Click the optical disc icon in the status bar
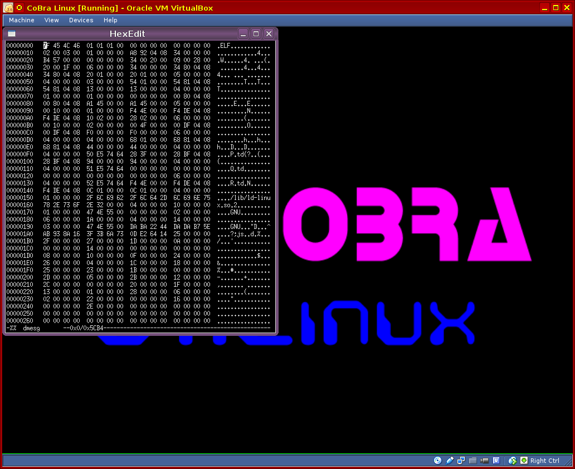Image resolution: width=575 pixels, height=469 pixels. coord(437,461)
